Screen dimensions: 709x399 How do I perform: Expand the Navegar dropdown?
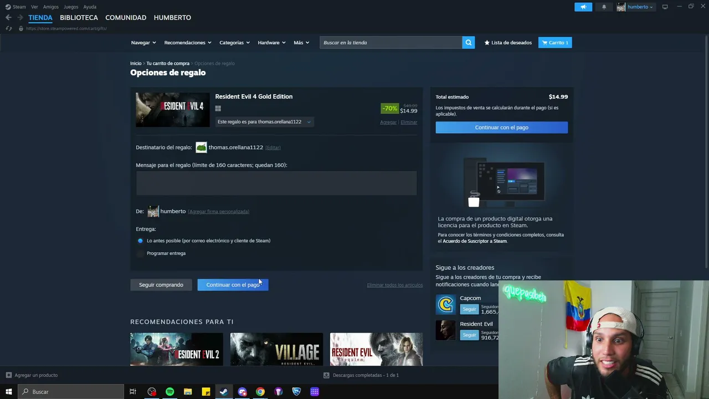coord(143,43)
